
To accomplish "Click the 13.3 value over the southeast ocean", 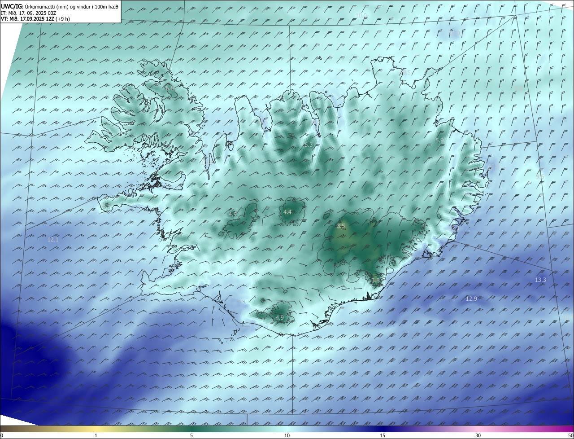I will pos(540,280).
